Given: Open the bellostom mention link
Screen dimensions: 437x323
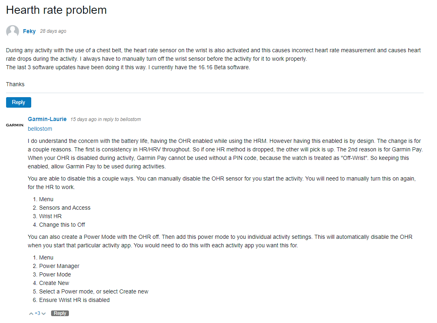Looking at the screenshot, I should coord(40,129).
